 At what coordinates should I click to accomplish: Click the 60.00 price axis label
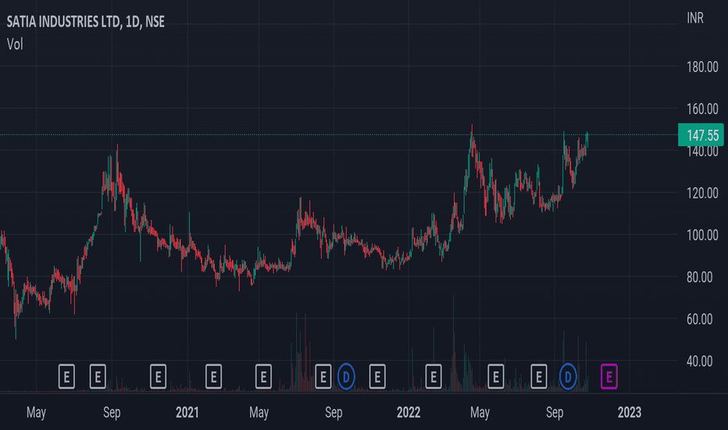(x=699, y=319)
